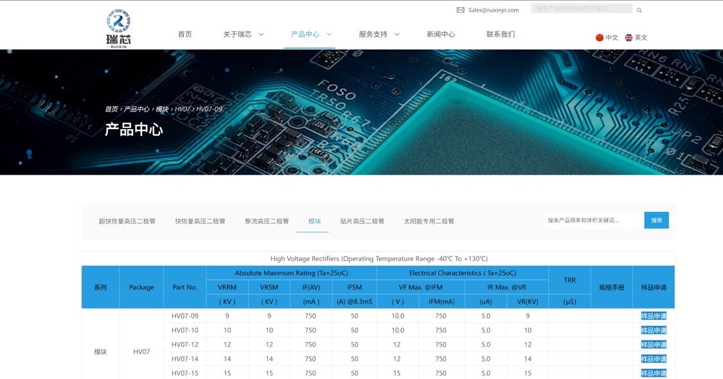Screen dimensions: 723x379
Task: Expand the 产品中心 dropdown arrow
Action: click(329, 35)
